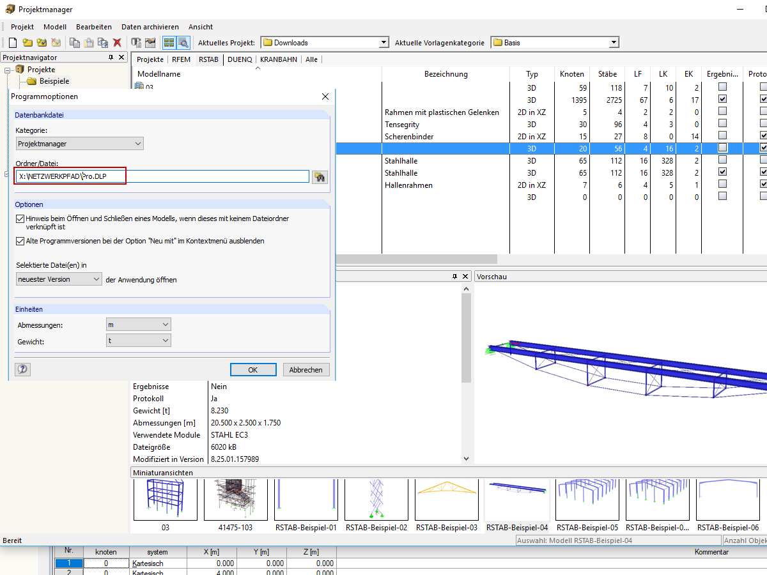Check Ergebnisse for Rahmen mit plastischen Gelenken

pyautogui.click(x=722, y=111)
